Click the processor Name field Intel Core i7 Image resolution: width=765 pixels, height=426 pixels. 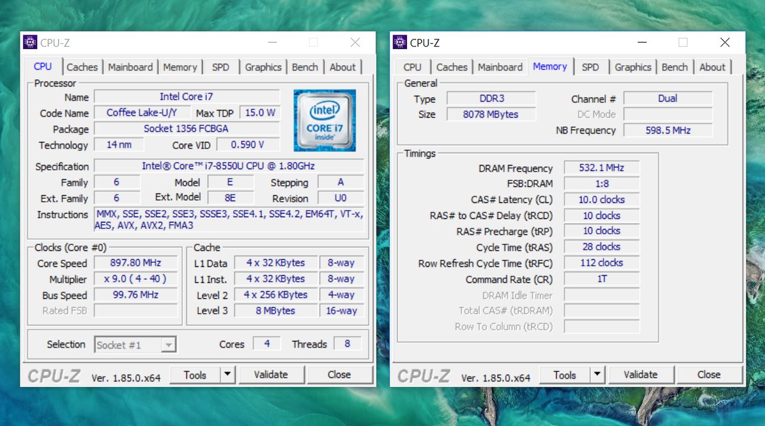pyautogui.click(x=186, y=96)
